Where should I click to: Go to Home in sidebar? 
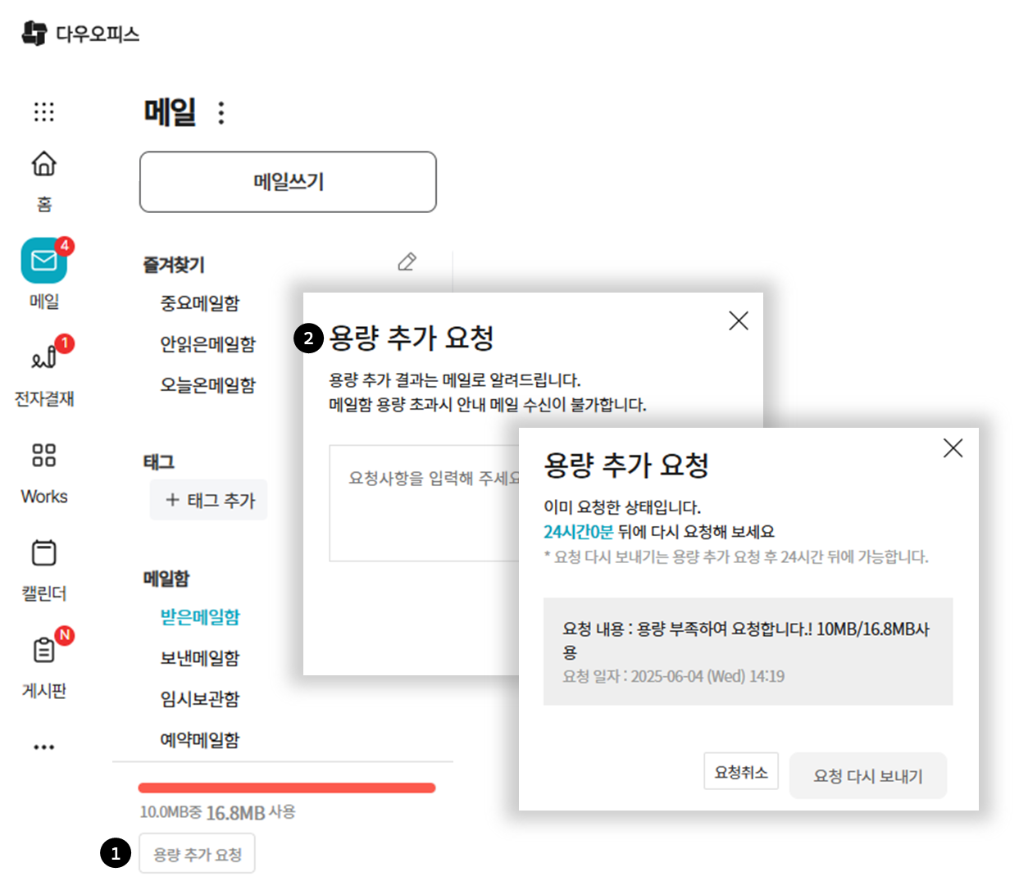44,165
